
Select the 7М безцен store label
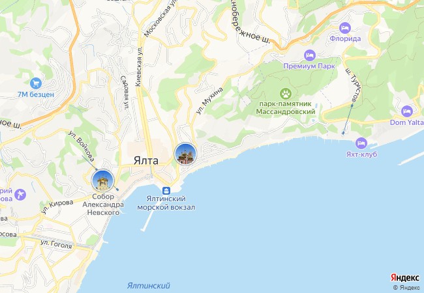pos(36,94)
